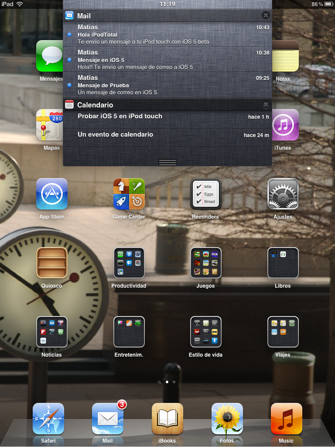Tap the Mail section header in Notification Center
335x447 pixels.
(x=167, y=15)
